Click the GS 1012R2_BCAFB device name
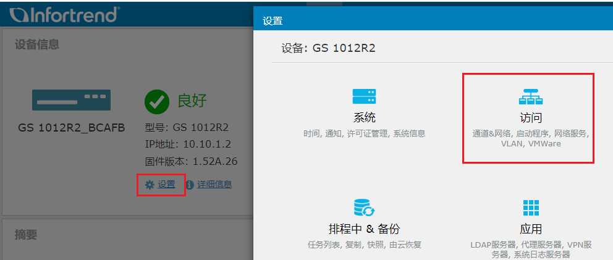613x260 pixels. click(72, 128)
